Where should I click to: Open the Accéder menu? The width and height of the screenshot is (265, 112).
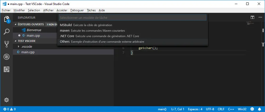(62, 10)
